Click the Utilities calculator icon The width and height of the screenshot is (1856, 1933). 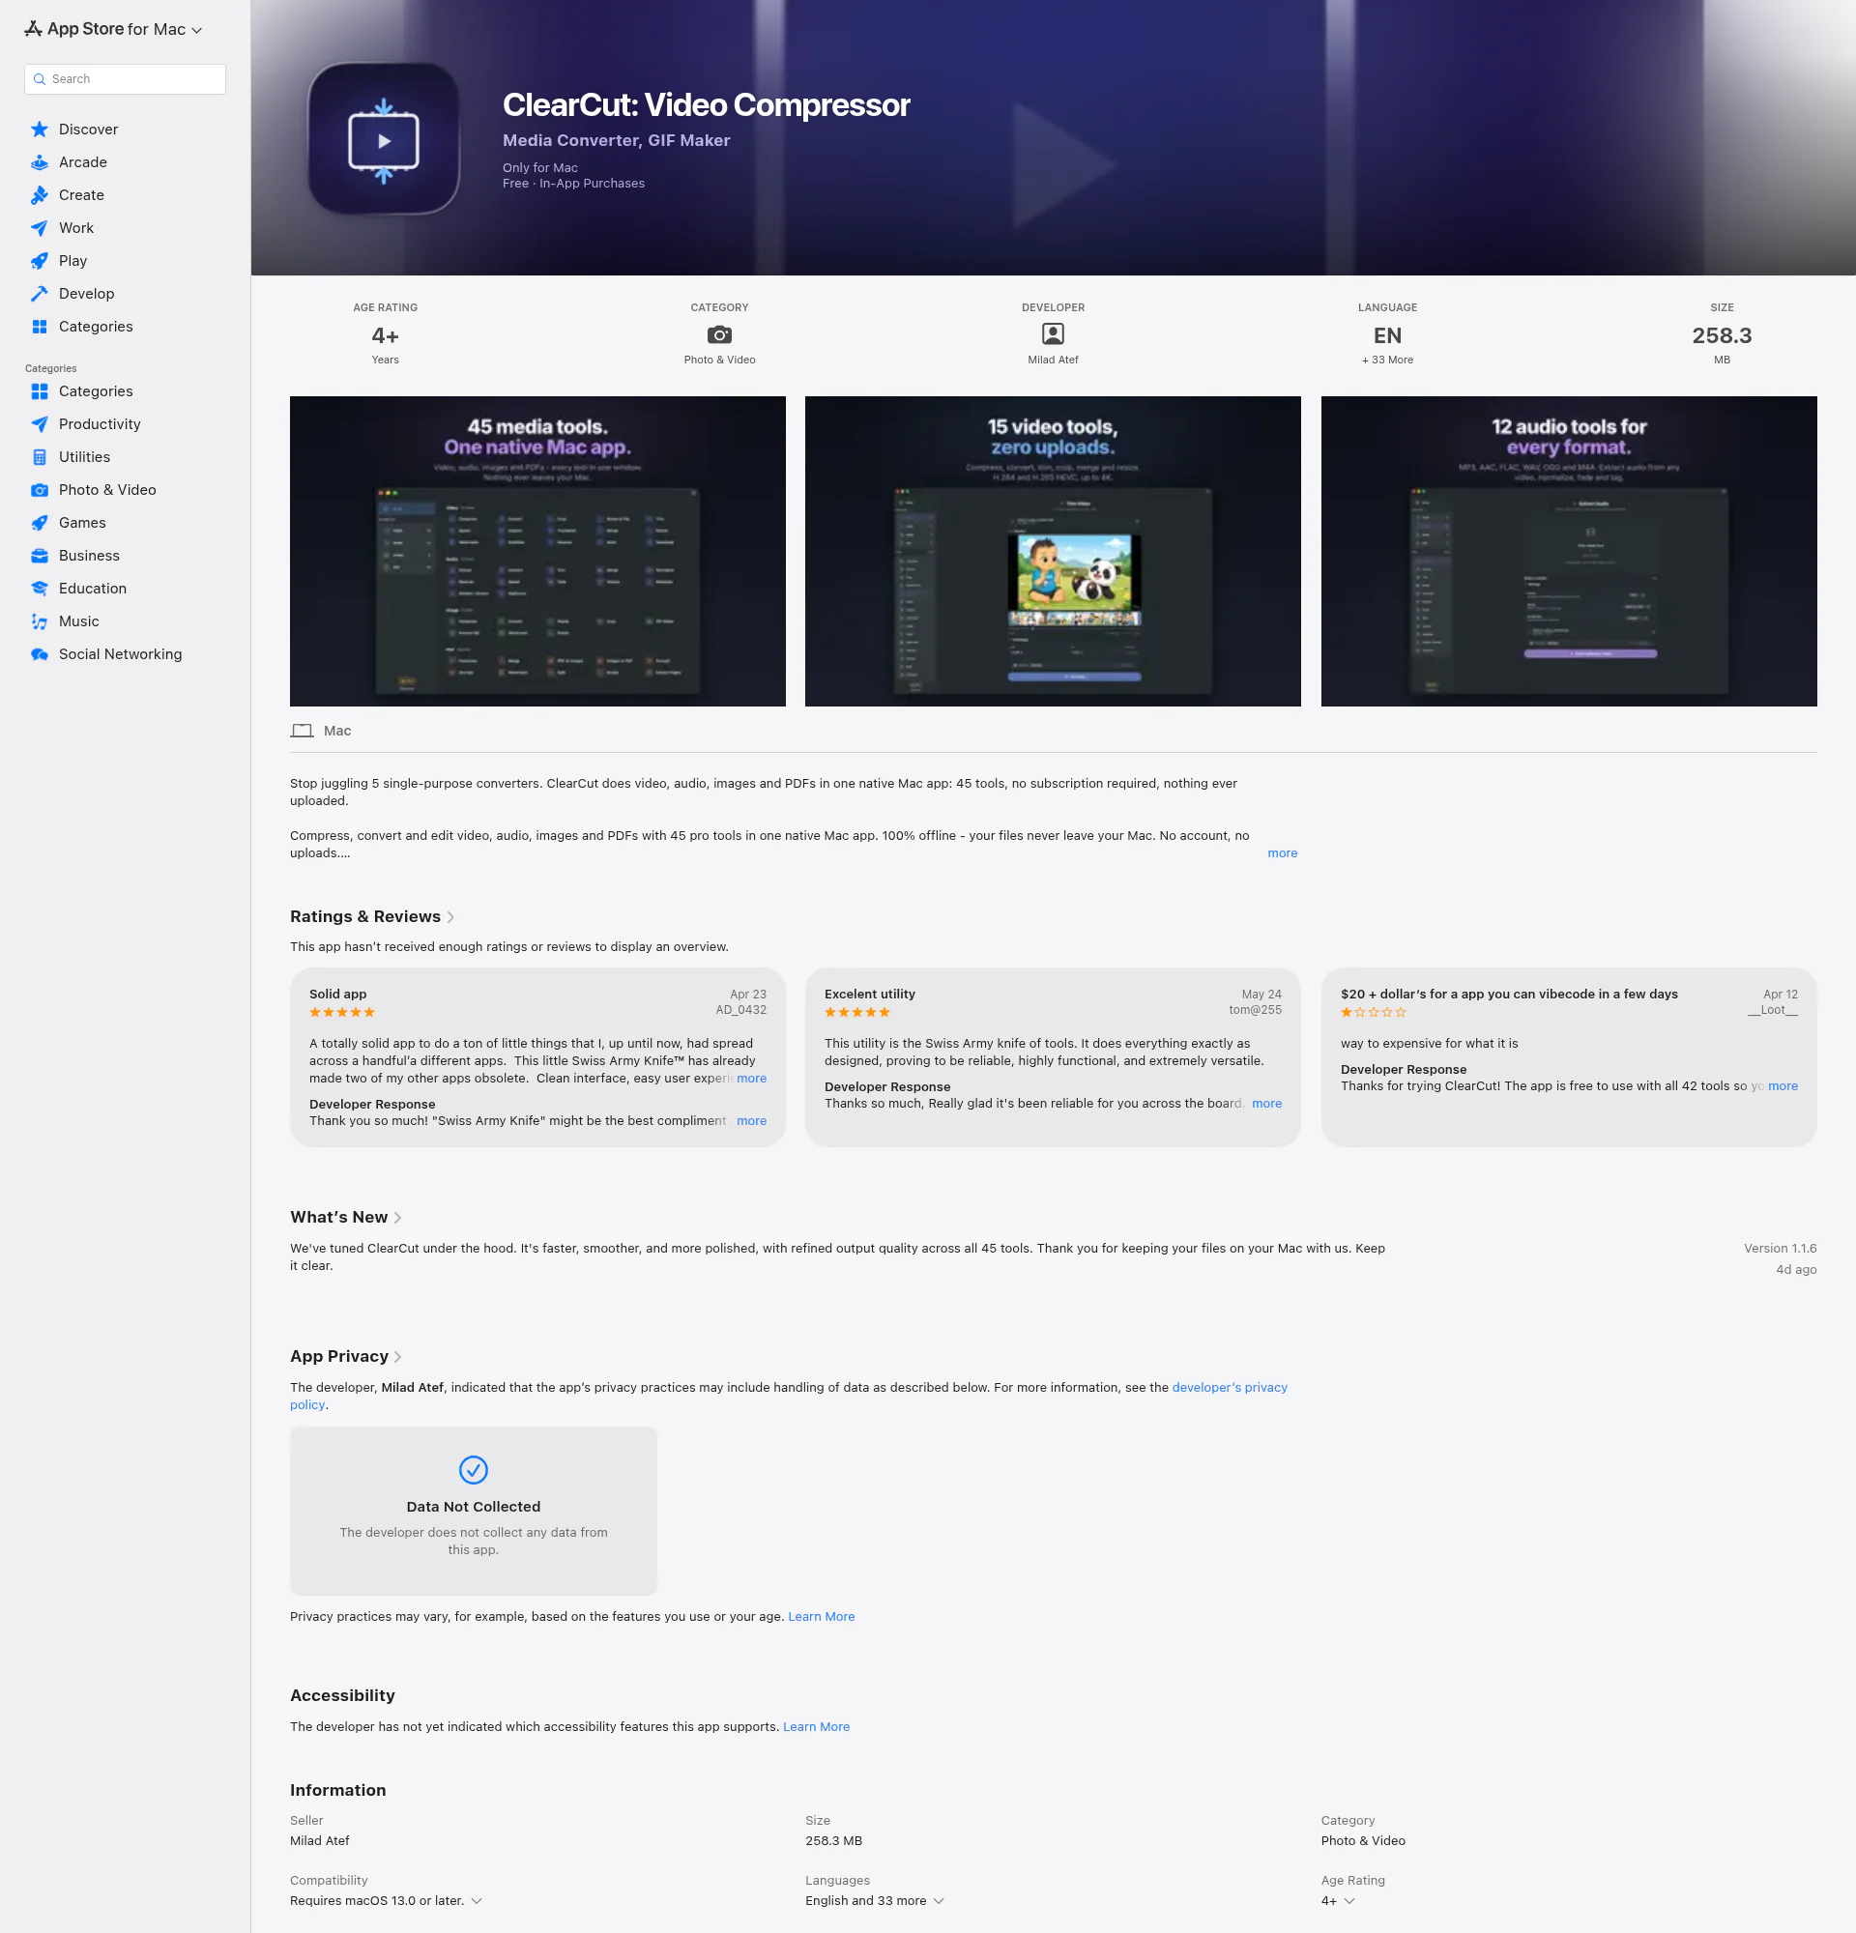40,457
